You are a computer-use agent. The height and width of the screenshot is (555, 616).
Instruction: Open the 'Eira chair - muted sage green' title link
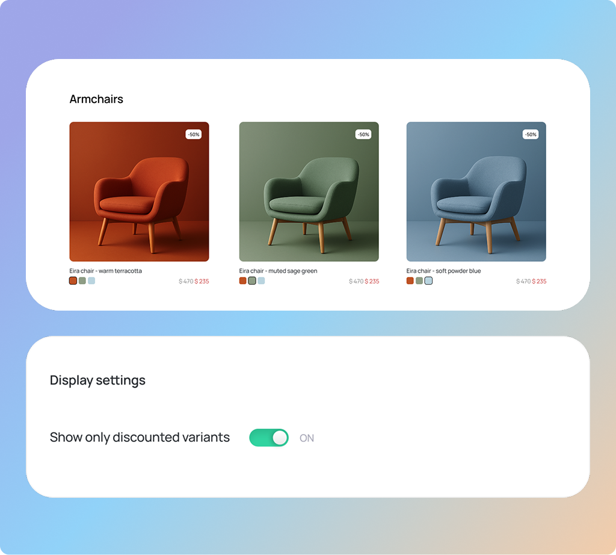pyautogui.click(x=278, y=271)
